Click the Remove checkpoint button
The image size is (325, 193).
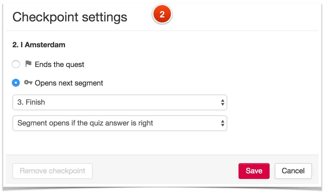tap(53, 171)
